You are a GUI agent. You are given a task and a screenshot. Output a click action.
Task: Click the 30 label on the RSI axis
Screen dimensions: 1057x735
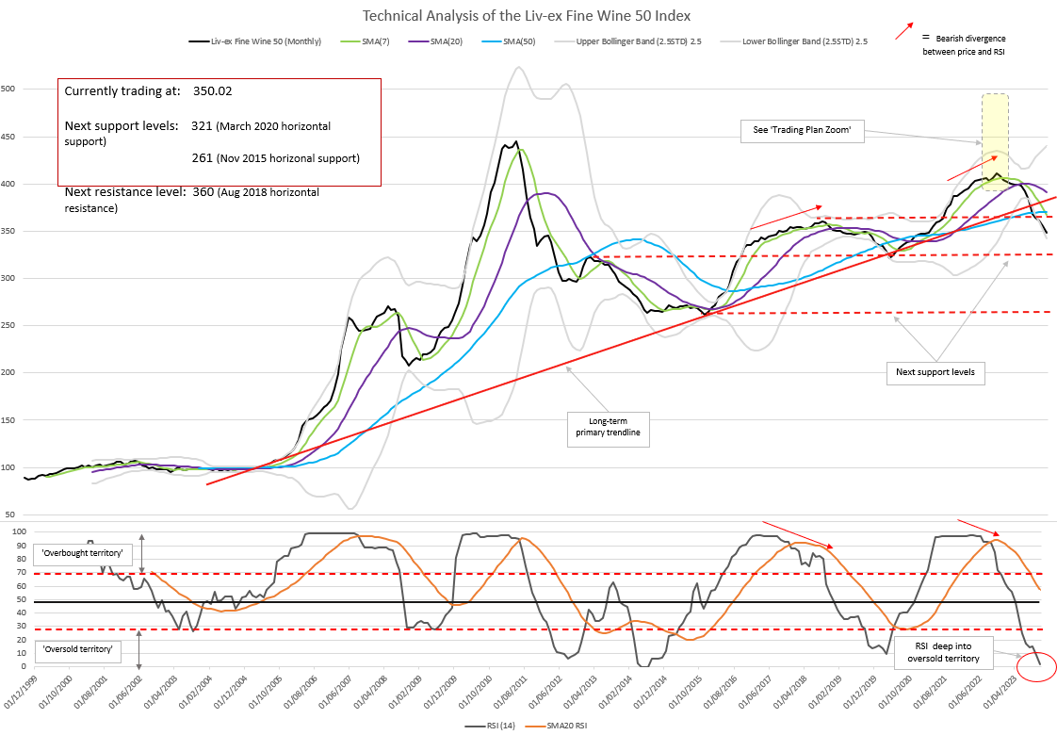(21, 627)
